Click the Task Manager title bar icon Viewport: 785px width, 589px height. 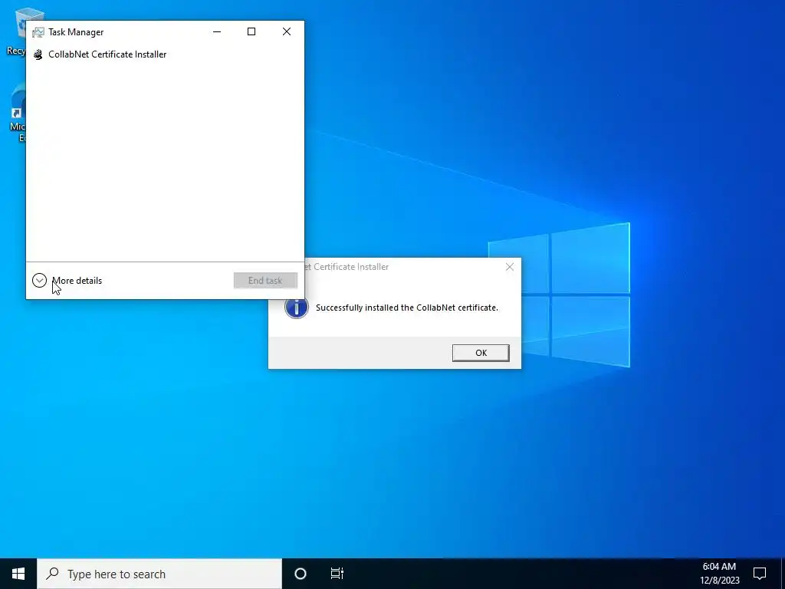coord(38,32)
